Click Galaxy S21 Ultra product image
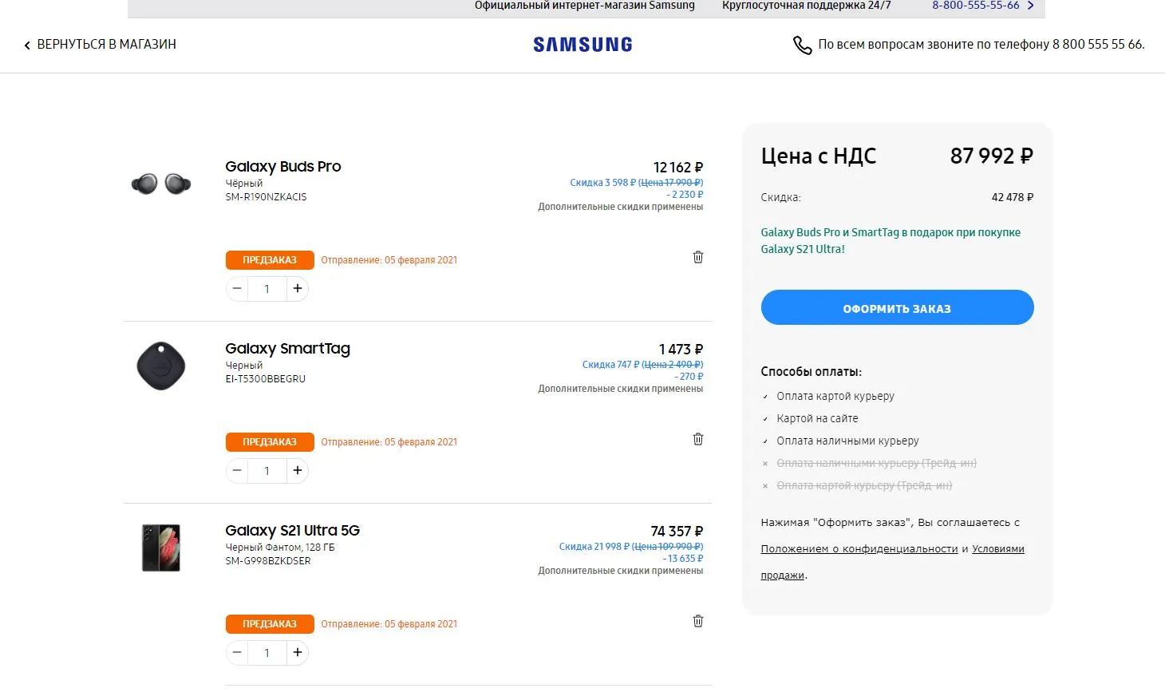Viewport: 1165px width, 696px height. (x=161, y=548)
